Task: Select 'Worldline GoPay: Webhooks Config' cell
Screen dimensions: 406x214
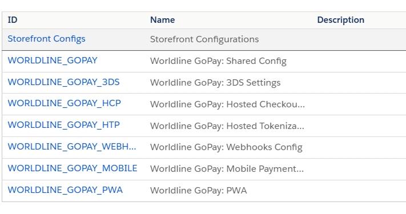Action: [x=226, y=147]
